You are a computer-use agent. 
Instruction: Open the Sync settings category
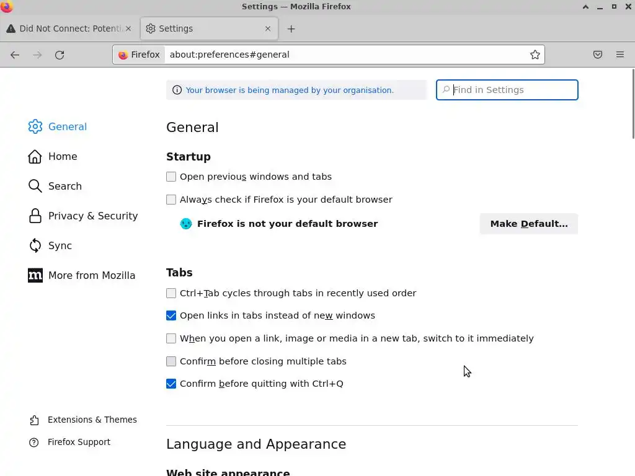tap(60, 245)
